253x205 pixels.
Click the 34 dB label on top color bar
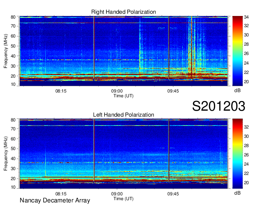(x=246, y=17)
